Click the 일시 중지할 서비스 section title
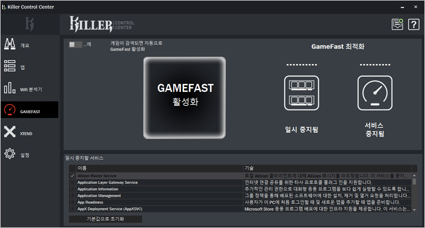The width and height of the screenshot is (425, 228). coord(84,158)
